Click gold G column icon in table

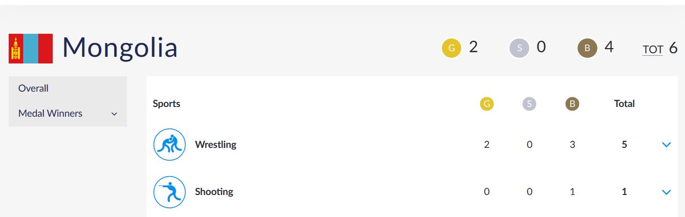487,104
